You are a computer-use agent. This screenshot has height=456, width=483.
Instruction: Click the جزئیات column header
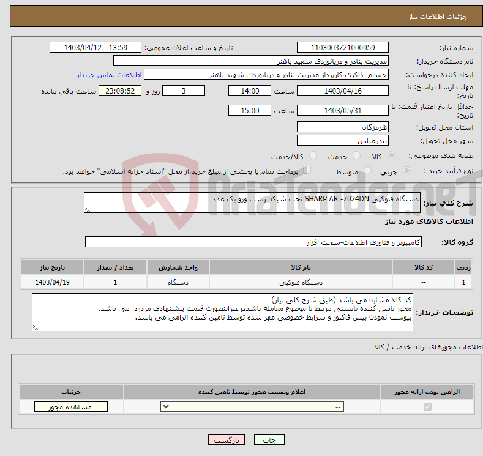71,392
